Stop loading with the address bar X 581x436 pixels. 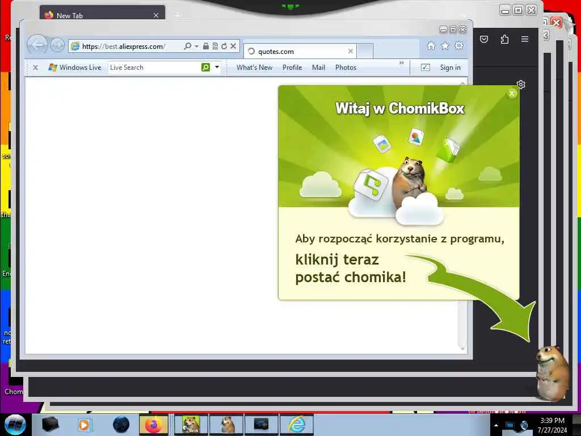point(233,46)
